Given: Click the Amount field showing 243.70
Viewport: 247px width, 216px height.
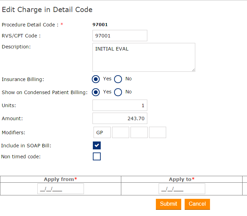Looking at the screenshot, I should (120, 118).
